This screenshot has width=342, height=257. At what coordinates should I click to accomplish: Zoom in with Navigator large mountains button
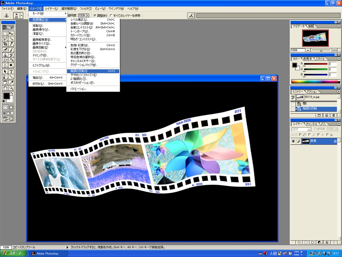click(x=334, y=50)
